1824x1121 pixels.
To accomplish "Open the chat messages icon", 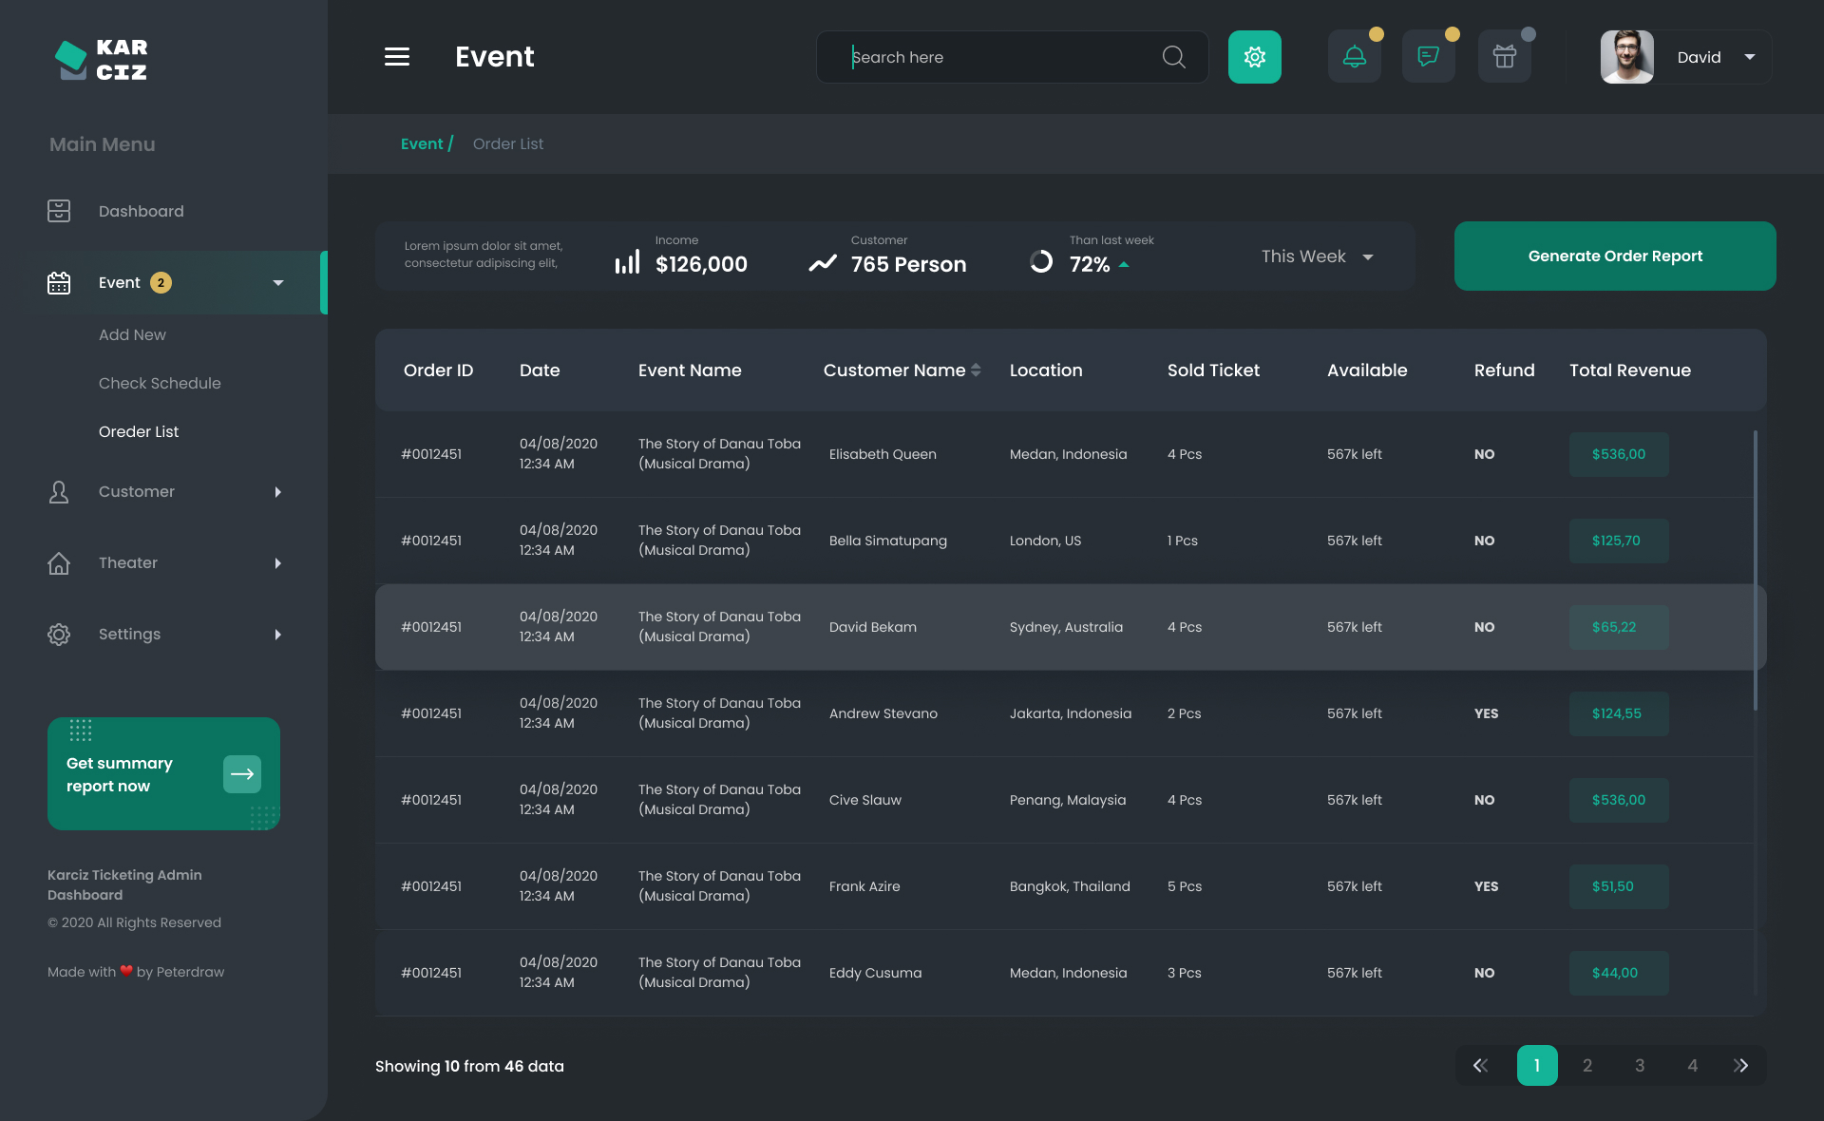I will (x=1428, y=57).
